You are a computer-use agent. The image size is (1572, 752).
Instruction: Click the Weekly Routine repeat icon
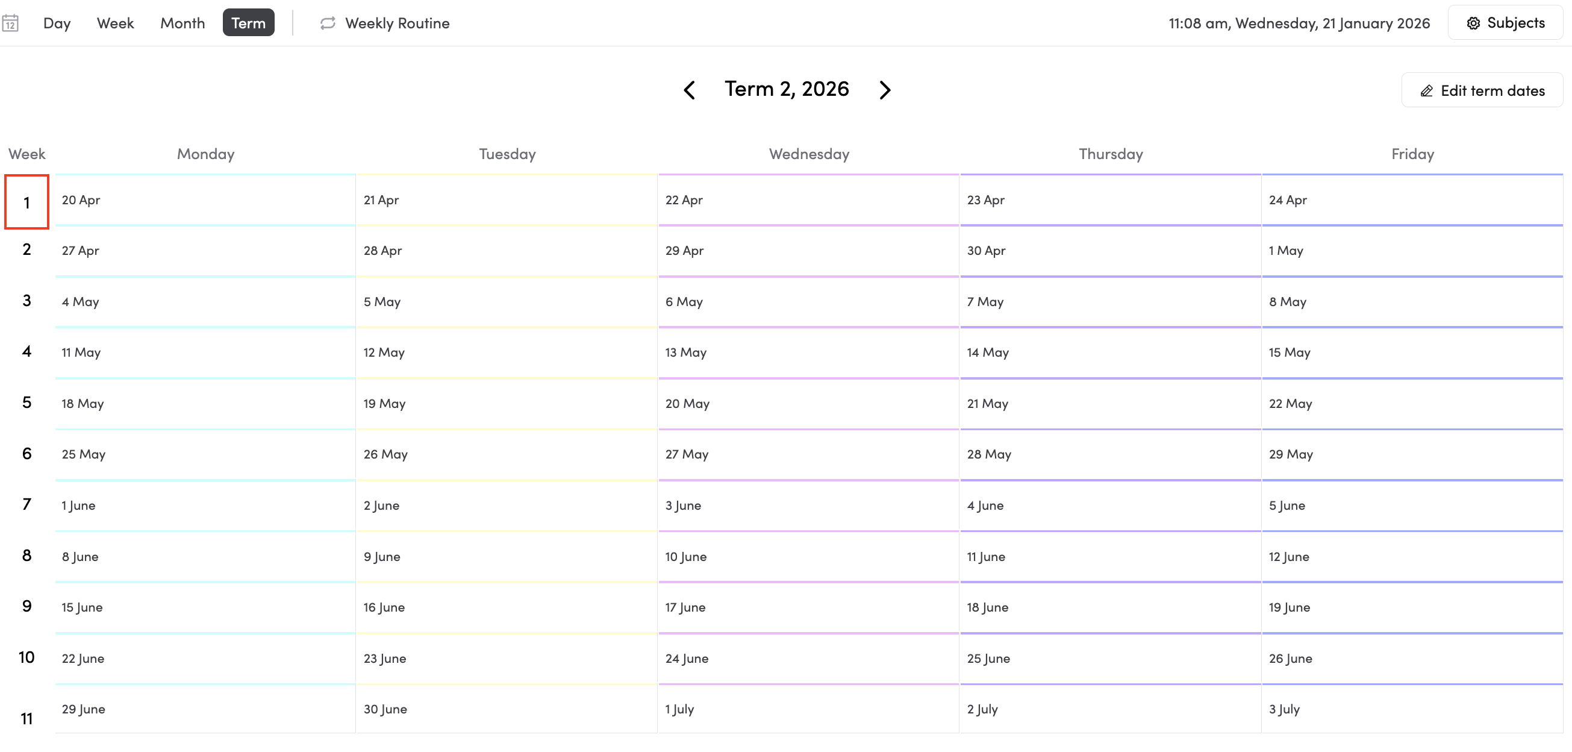click(328, 23)
